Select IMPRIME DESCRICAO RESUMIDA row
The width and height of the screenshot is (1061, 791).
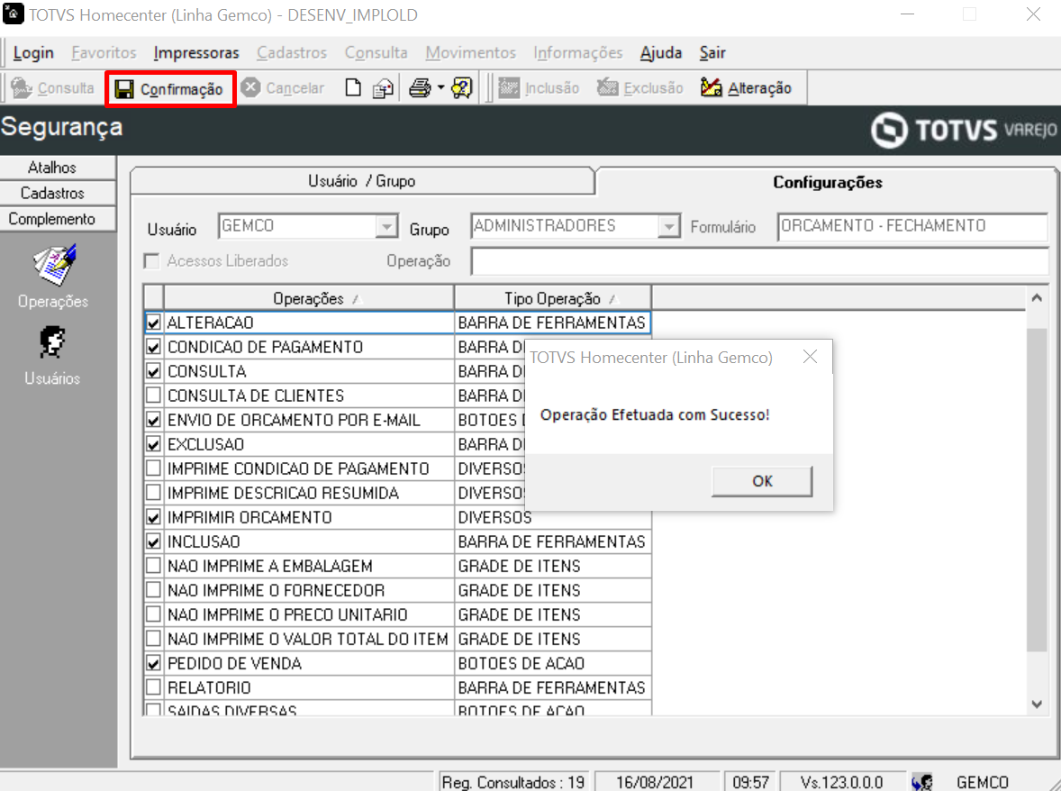coord(398,494)
